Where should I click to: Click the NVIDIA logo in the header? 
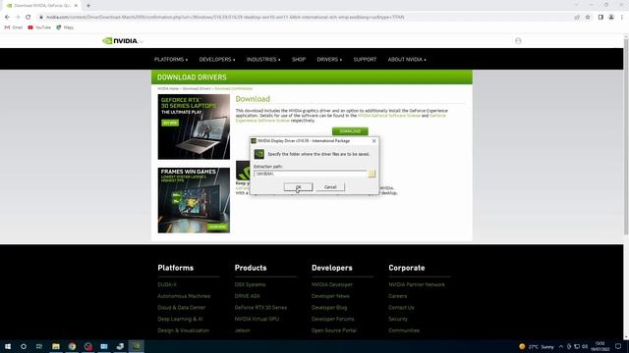121,41
